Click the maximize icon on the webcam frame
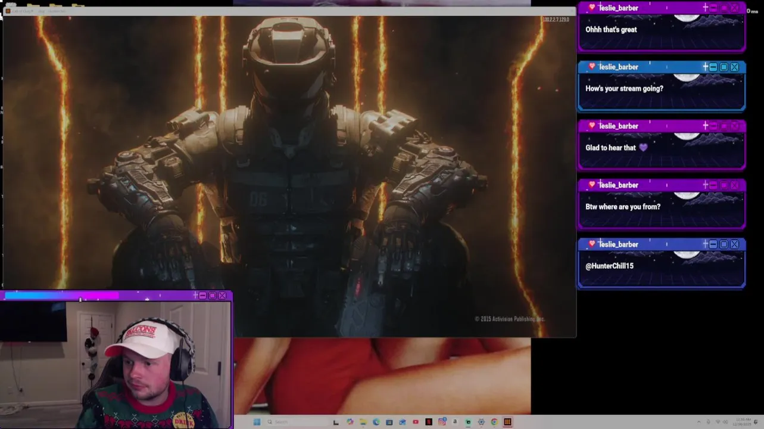764x429 pixels. pyautogui.click(x=212, y=295)
